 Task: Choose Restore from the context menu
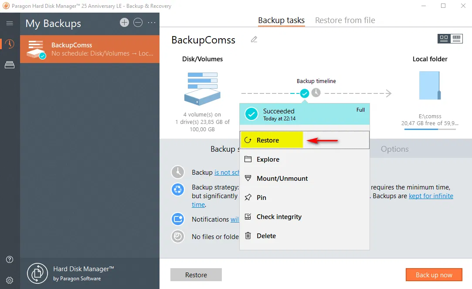pyautogui.click(x=305, y=140)
